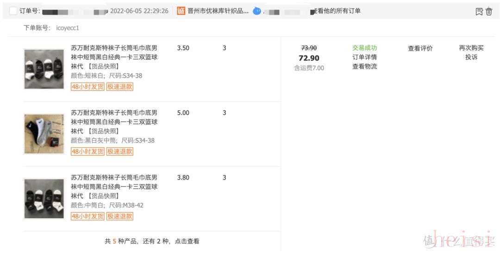Open thumbnail of 中筒白 socks item

click(x=44, y=199)
